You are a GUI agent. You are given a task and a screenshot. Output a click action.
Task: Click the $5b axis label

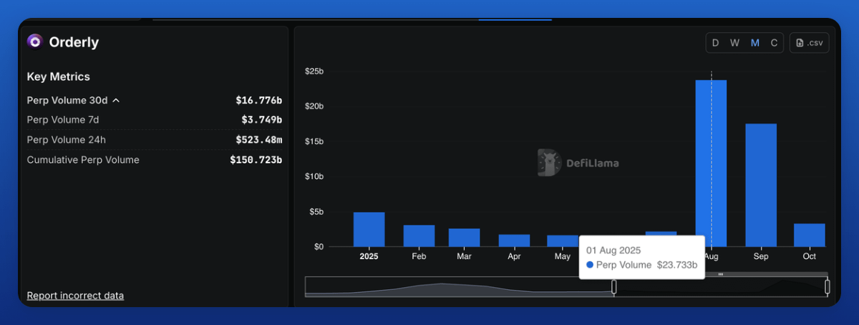(x=316, y=212)
